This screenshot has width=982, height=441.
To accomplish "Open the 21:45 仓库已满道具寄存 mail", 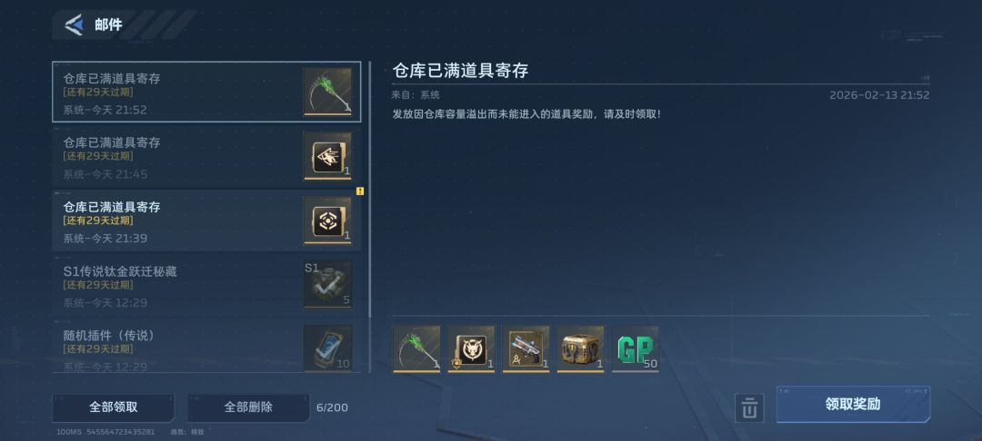I will click(x=206, y=156).
